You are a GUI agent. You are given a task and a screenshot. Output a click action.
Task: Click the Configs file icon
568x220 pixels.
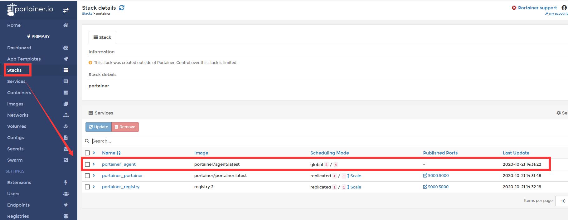tap(66, 138)
